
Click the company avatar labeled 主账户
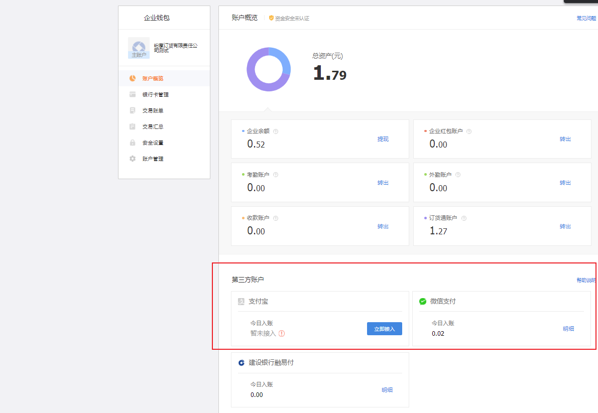pyautogui.click(x=139, y=48)
